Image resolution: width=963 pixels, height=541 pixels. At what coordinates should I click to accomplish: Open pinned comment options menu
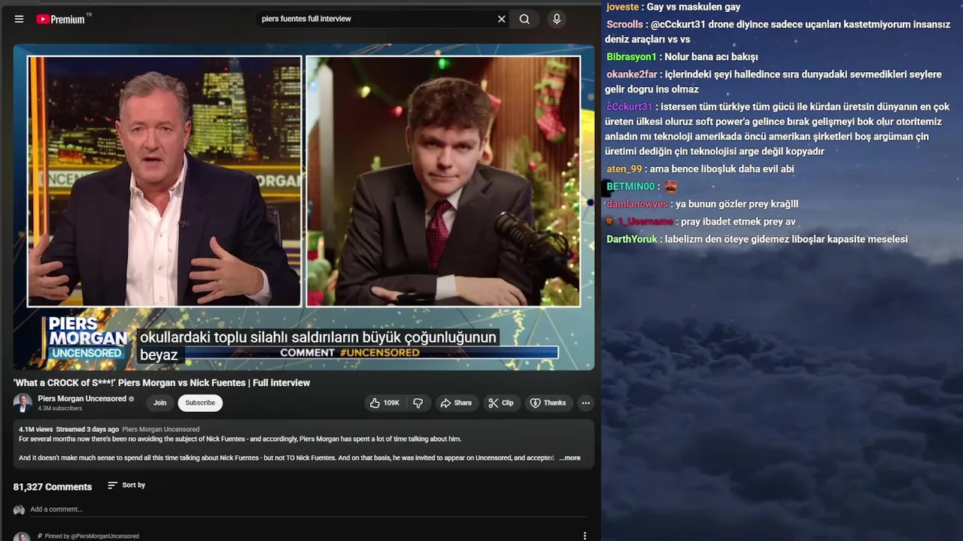pos(585,536)
